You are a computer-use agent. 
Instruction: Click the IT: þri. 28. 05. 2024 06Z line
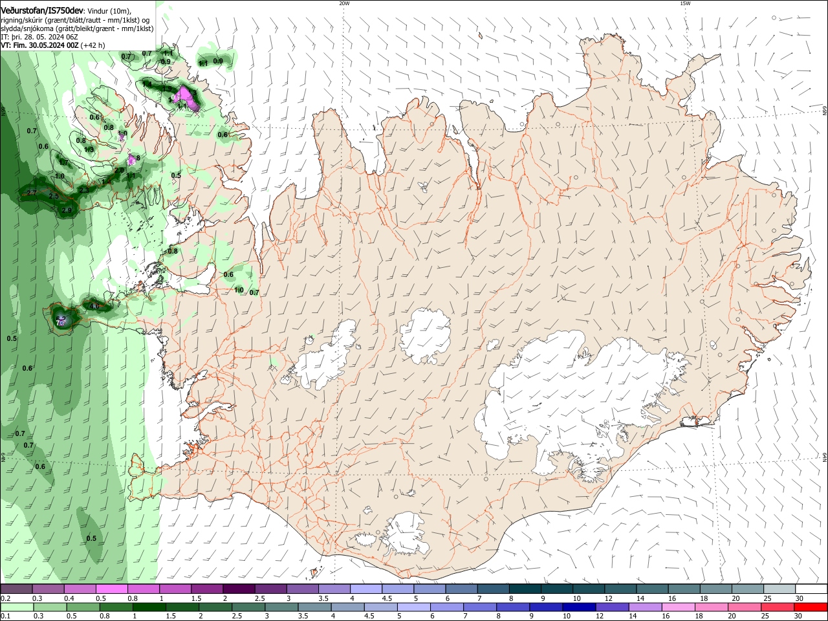point(39,37)
